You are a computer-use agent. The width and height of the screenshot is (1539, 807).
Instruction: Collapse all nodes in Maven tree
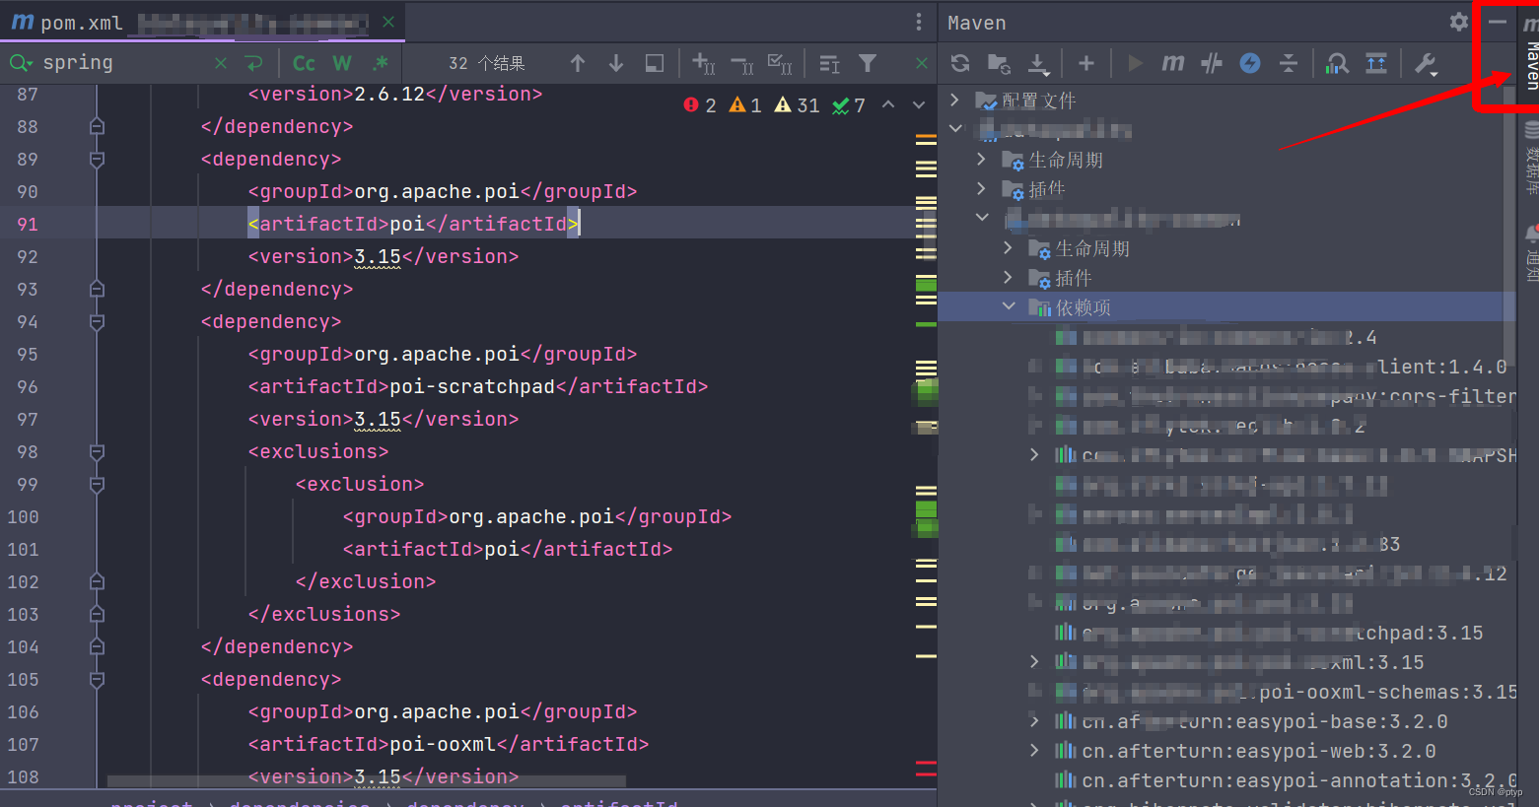coord(1289,63)
